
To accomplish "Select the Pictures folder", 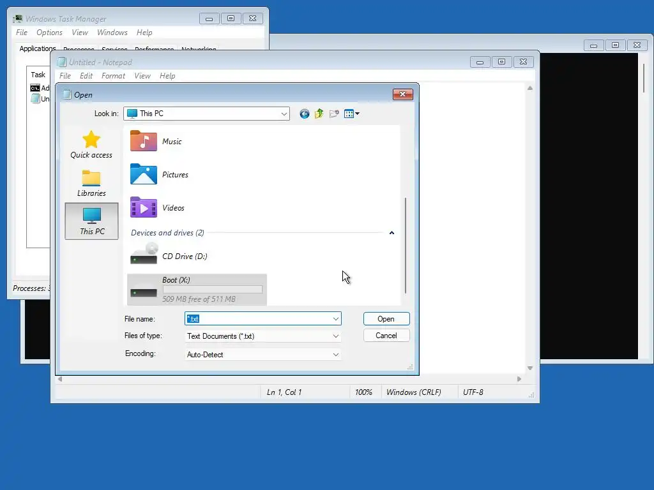I will click(x=159, y=175).
